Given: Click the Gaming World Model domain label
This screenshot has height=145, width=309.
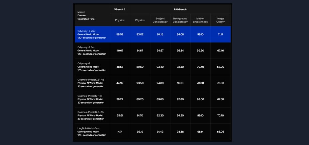Looking at the screenshot, I should 88,132.
